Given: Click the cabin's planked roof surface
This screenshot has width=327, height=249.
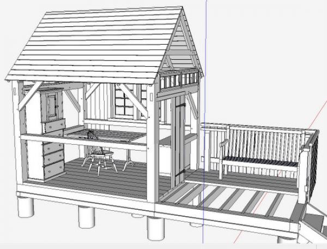Looking at the screenshot, I should [x=94, y=44].
